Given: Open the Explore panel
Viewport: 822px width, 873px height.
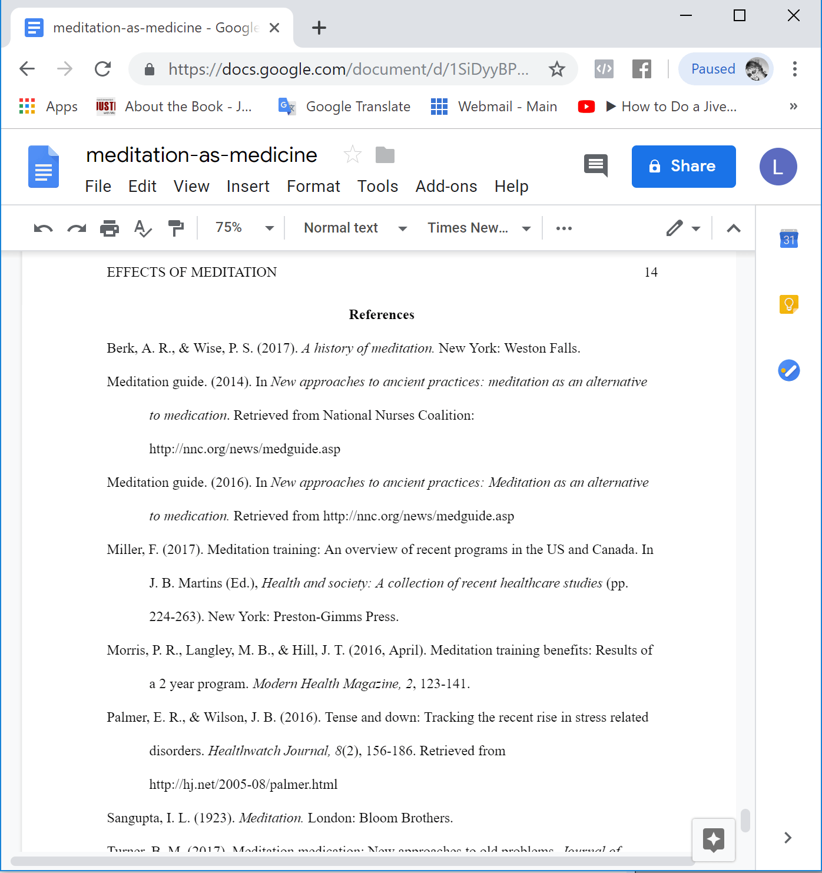Looking at the screenshot, I should [714, 840].
